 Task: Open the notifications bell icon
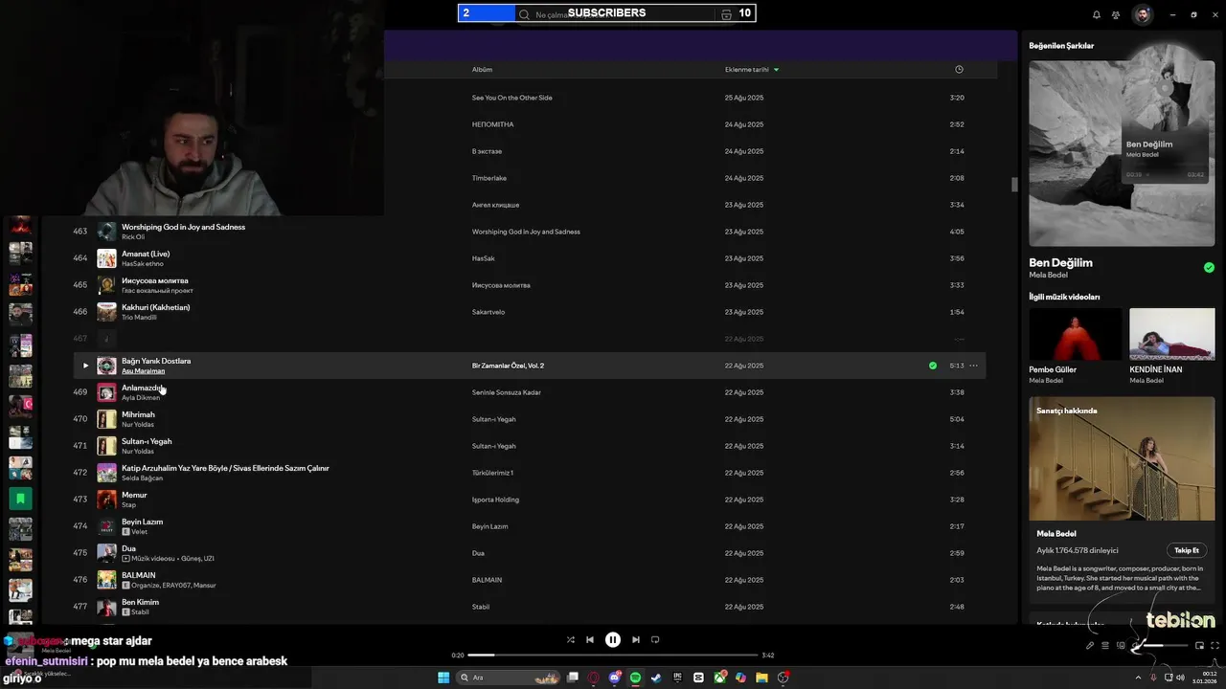click(1097, 15)
